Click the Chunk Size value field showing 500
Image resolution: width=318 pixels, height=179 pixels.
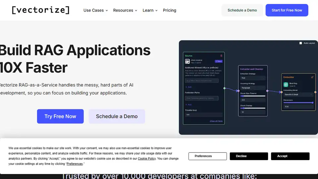(x=253, y=100)
